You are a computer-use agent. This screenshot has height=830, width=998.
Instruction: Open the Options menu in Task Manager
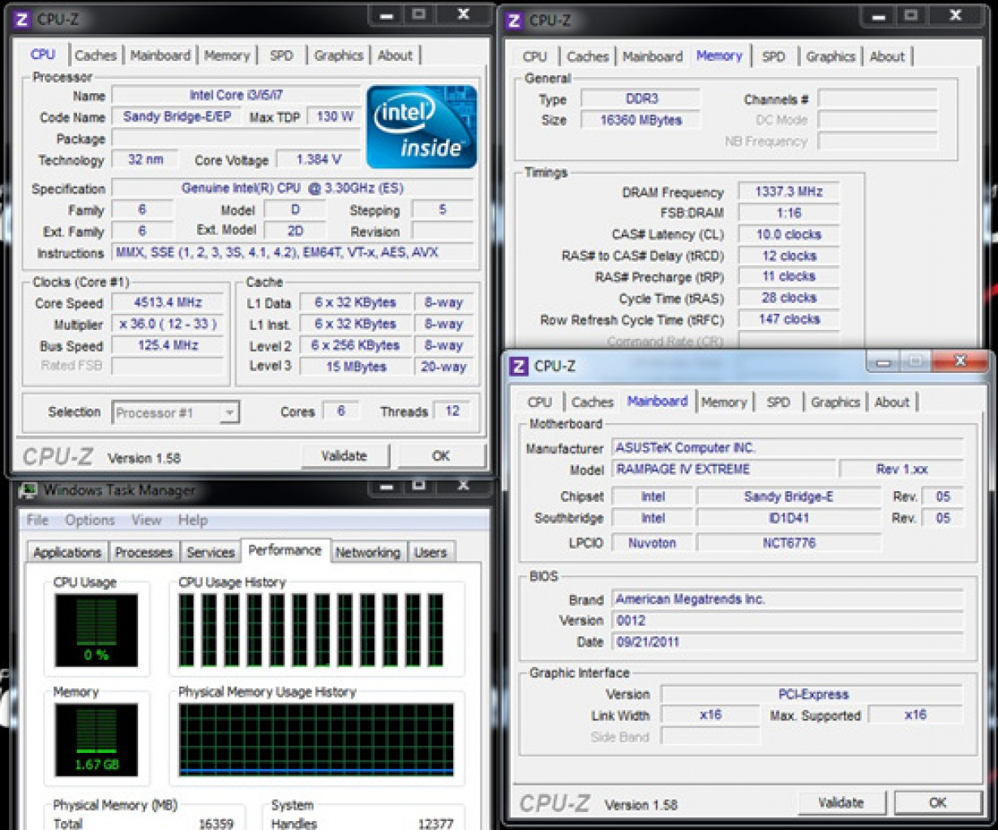point(90,520)
